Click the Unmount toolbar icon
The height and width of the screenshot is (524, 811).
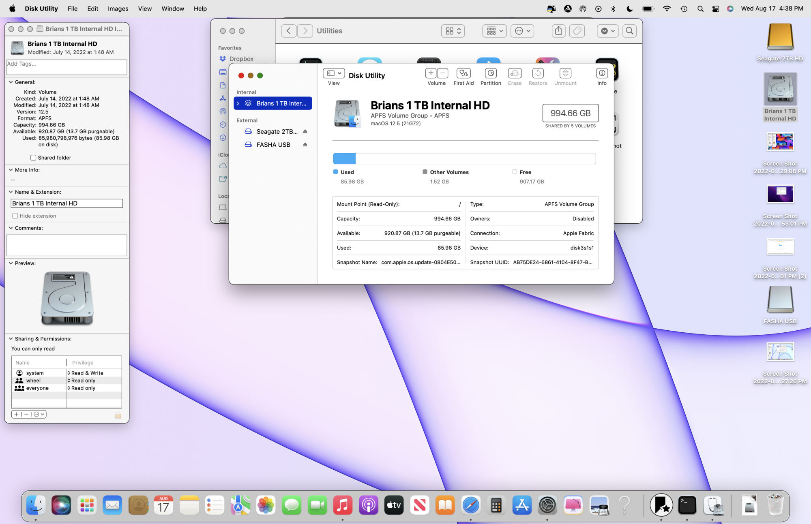(565, 73)
